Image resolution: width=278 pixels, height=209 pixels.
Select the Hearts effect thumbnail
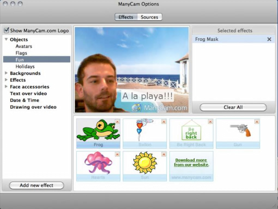point(98,166)
